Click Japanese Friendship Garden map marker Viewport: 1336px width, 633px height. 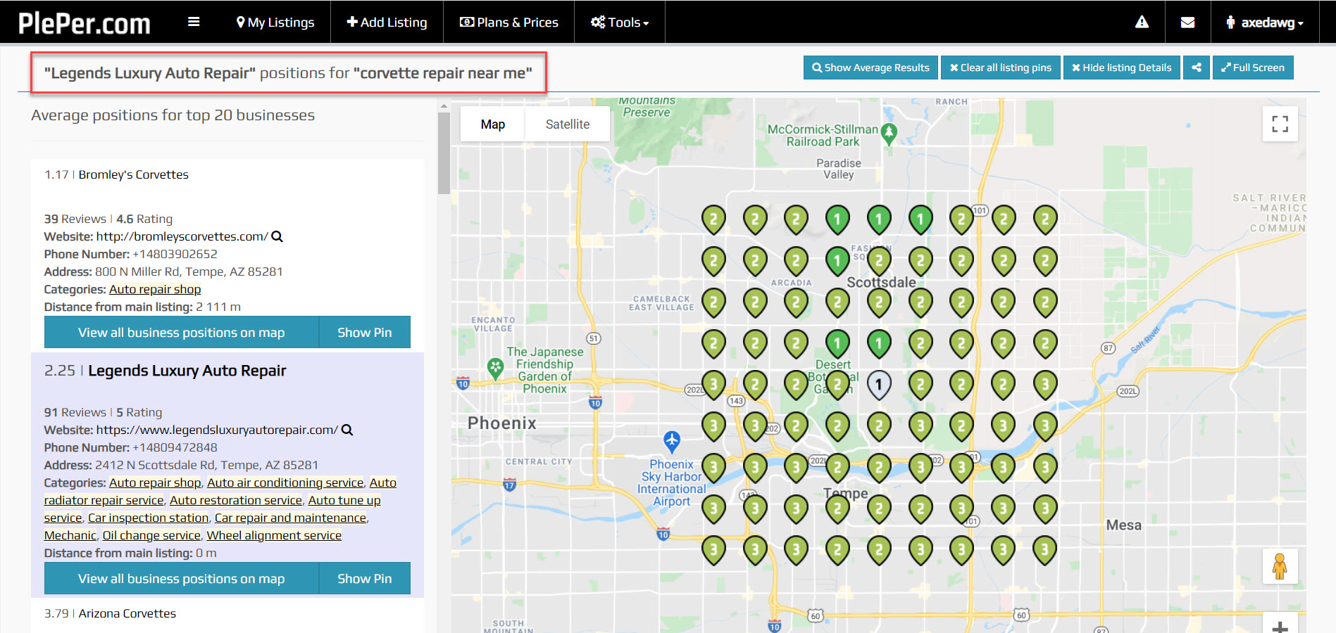(496, 369)
